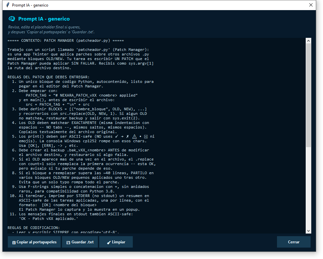Click the line 'formato: [OK] <nombre del bloque>'
Screen dimensions: 323x259
coord(58,205)
